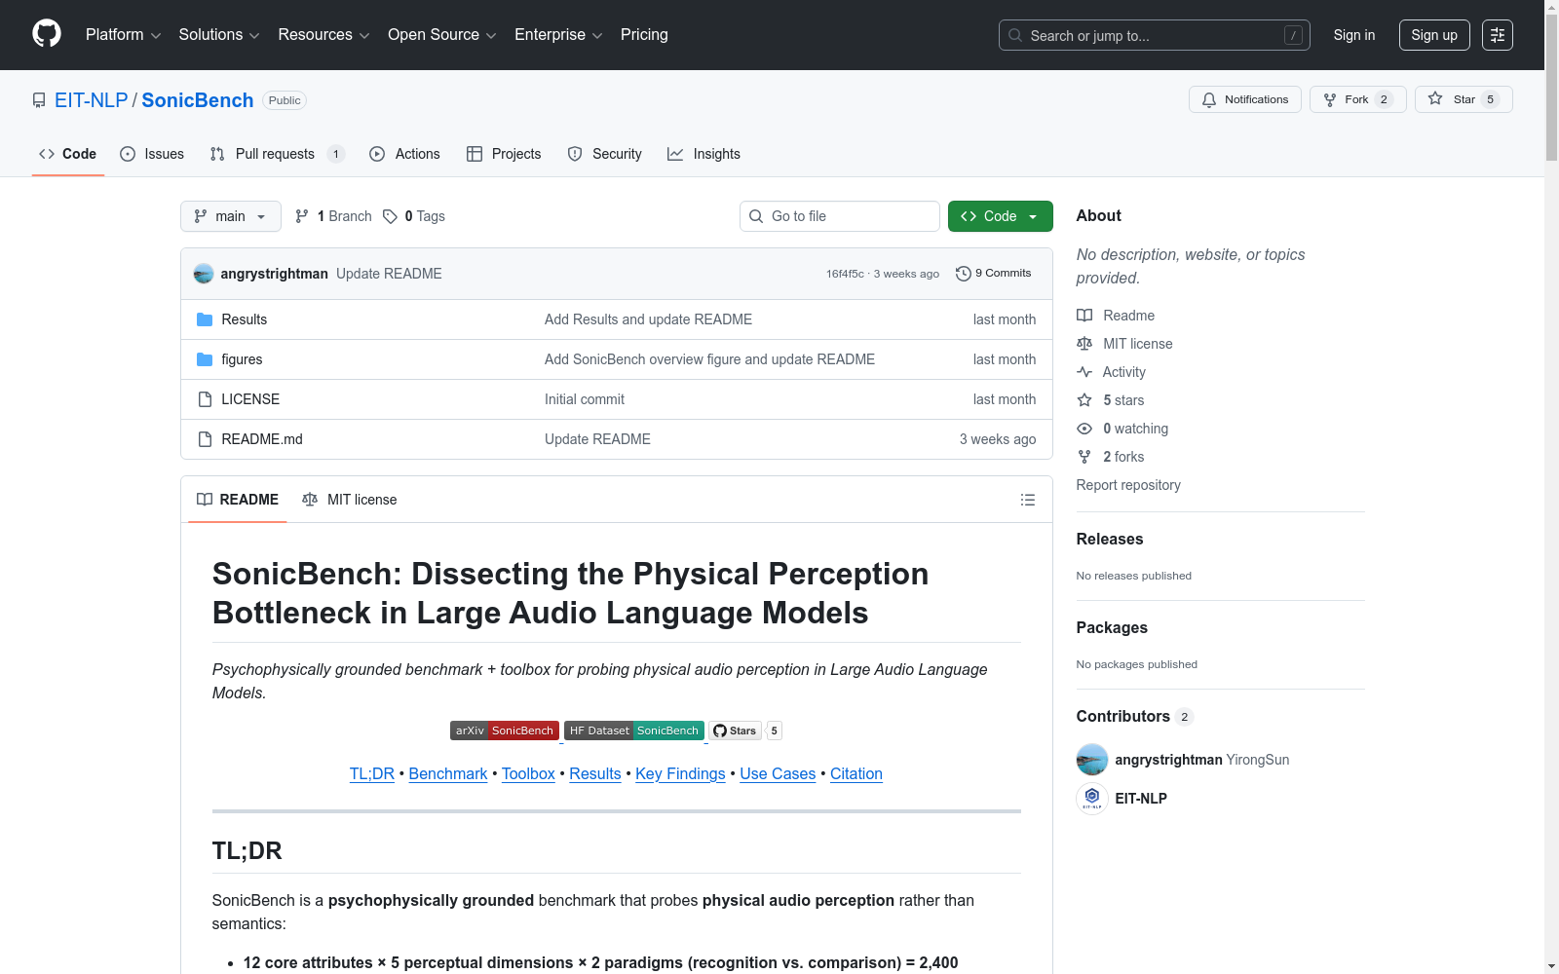Open the angrystrightman author link in commit bar

coord(275,274)
